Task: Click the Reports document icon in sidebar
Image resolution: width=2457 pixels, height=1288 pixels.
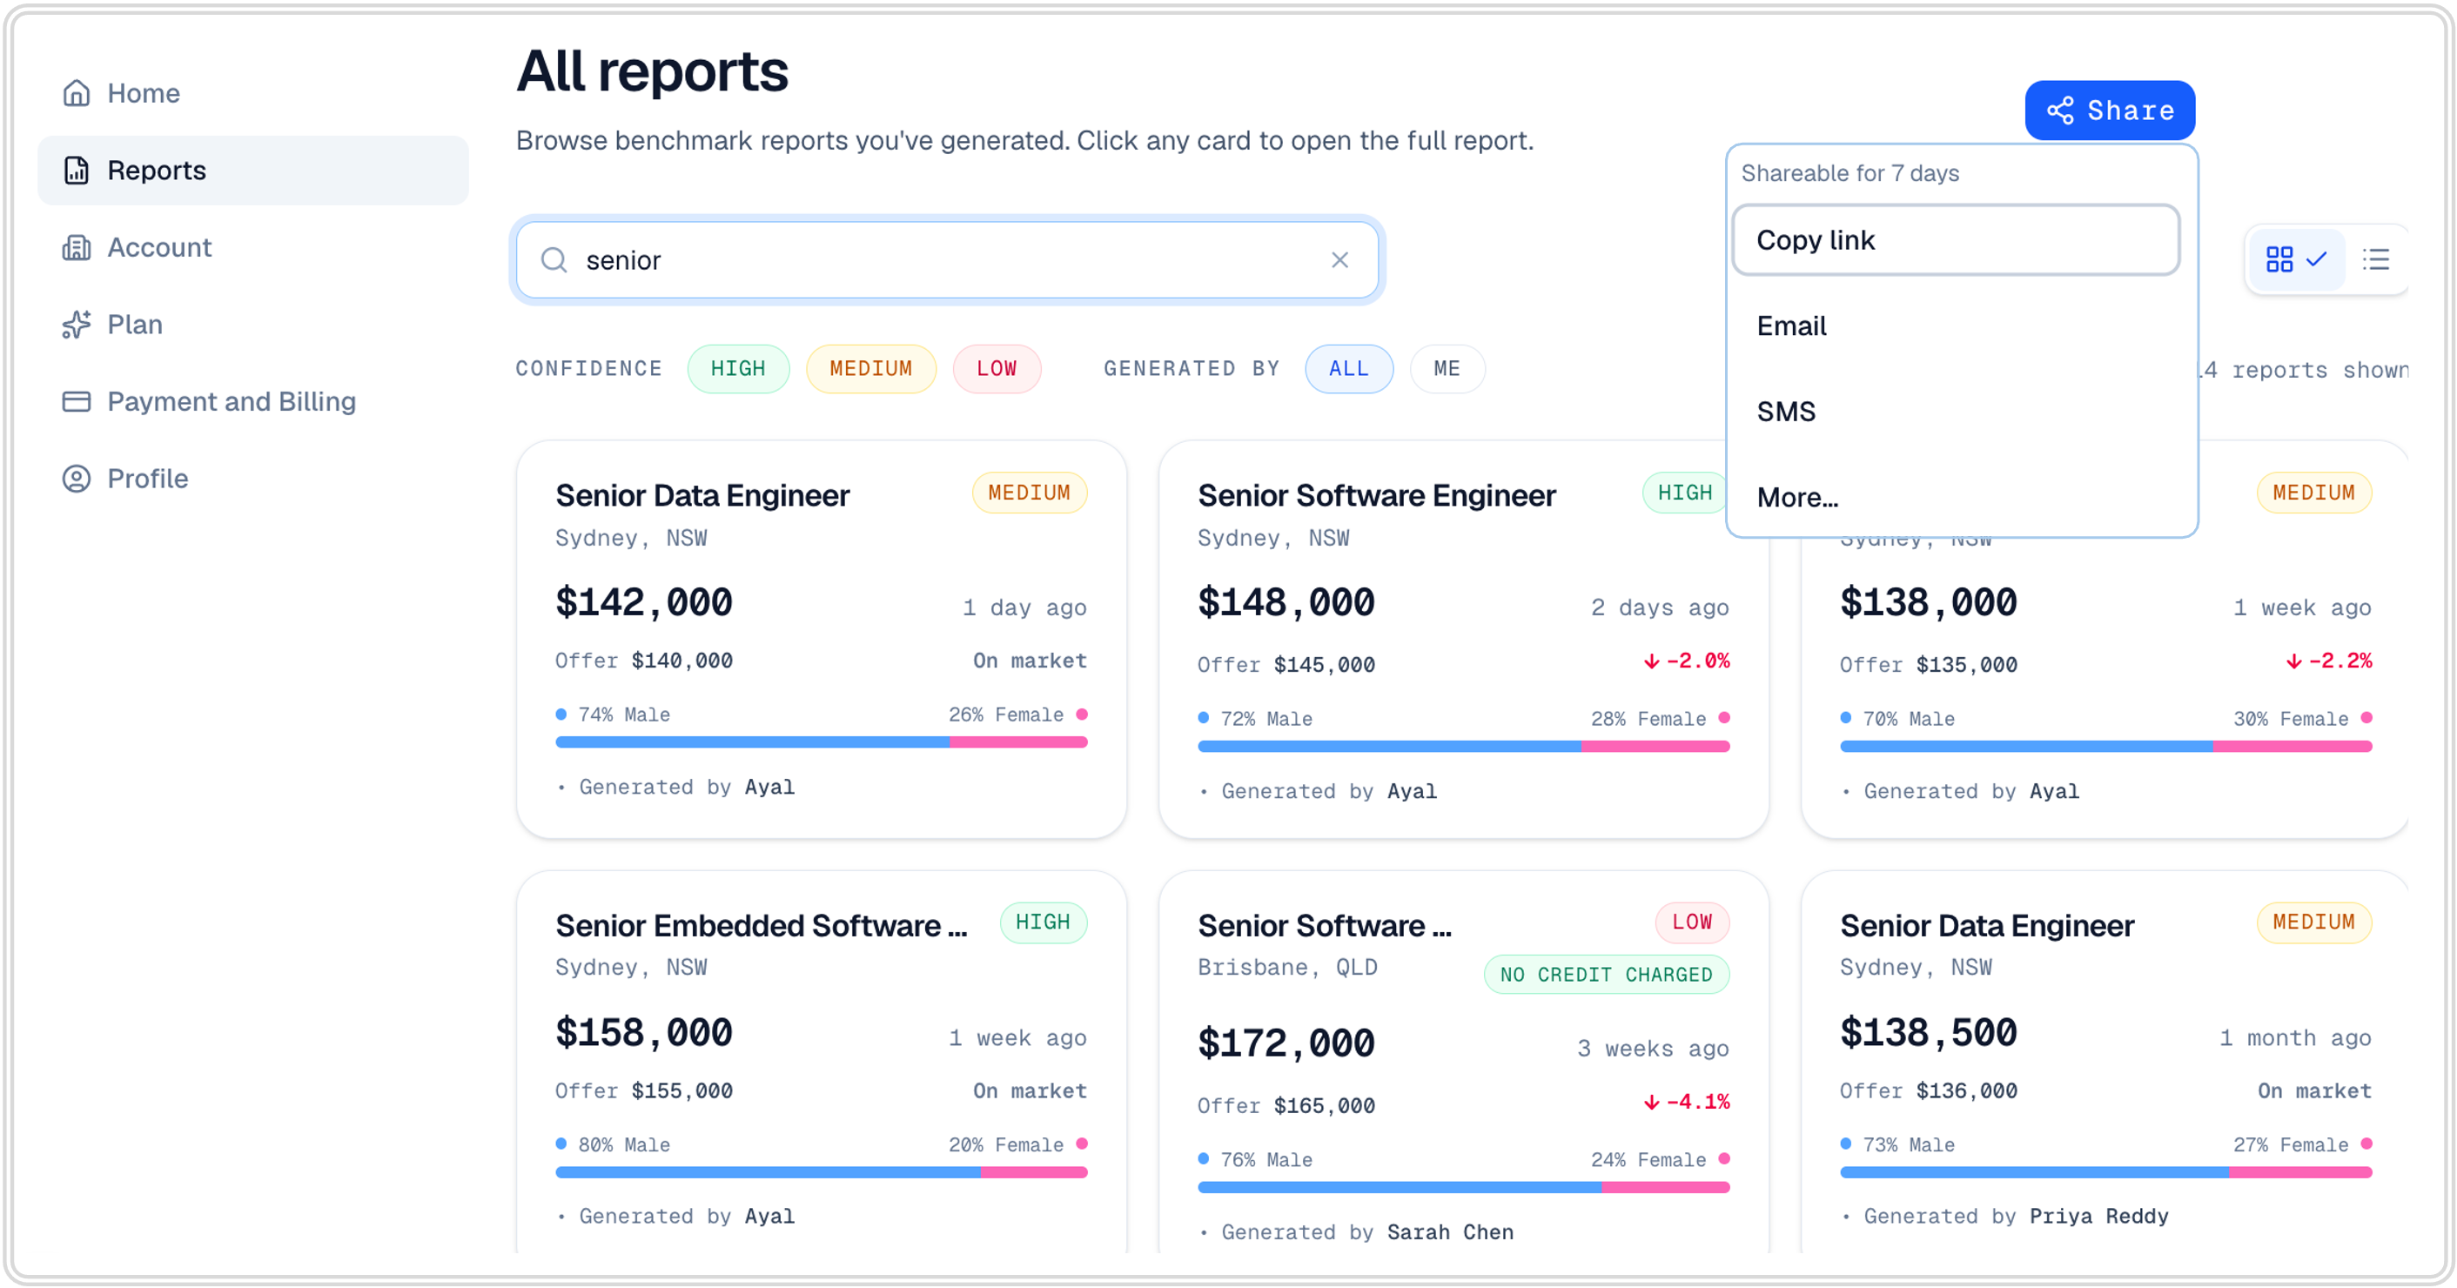Action: [x=77, y=171]
